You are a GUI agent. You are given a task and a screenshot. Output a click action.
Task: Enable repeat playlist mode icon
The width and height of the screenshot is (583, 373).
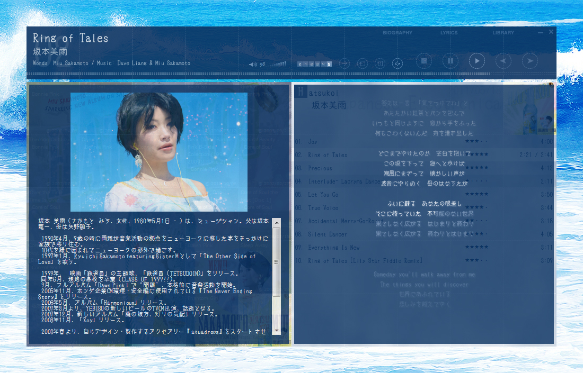tap(362, 63)
